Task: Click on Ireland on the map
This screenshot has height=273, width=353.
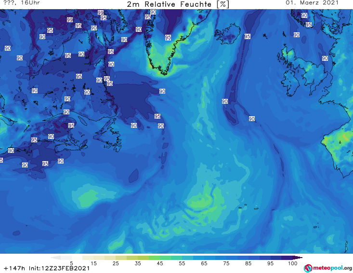Action: tap(290, 83)
